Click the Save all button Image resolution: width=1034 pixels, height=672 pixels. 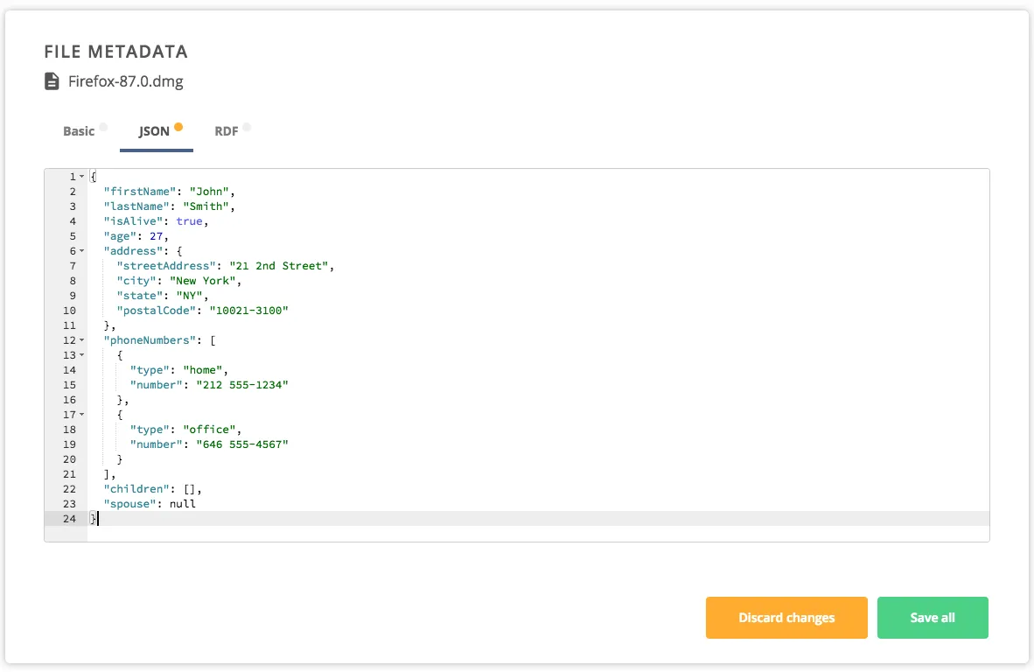(x=933, y=617)
